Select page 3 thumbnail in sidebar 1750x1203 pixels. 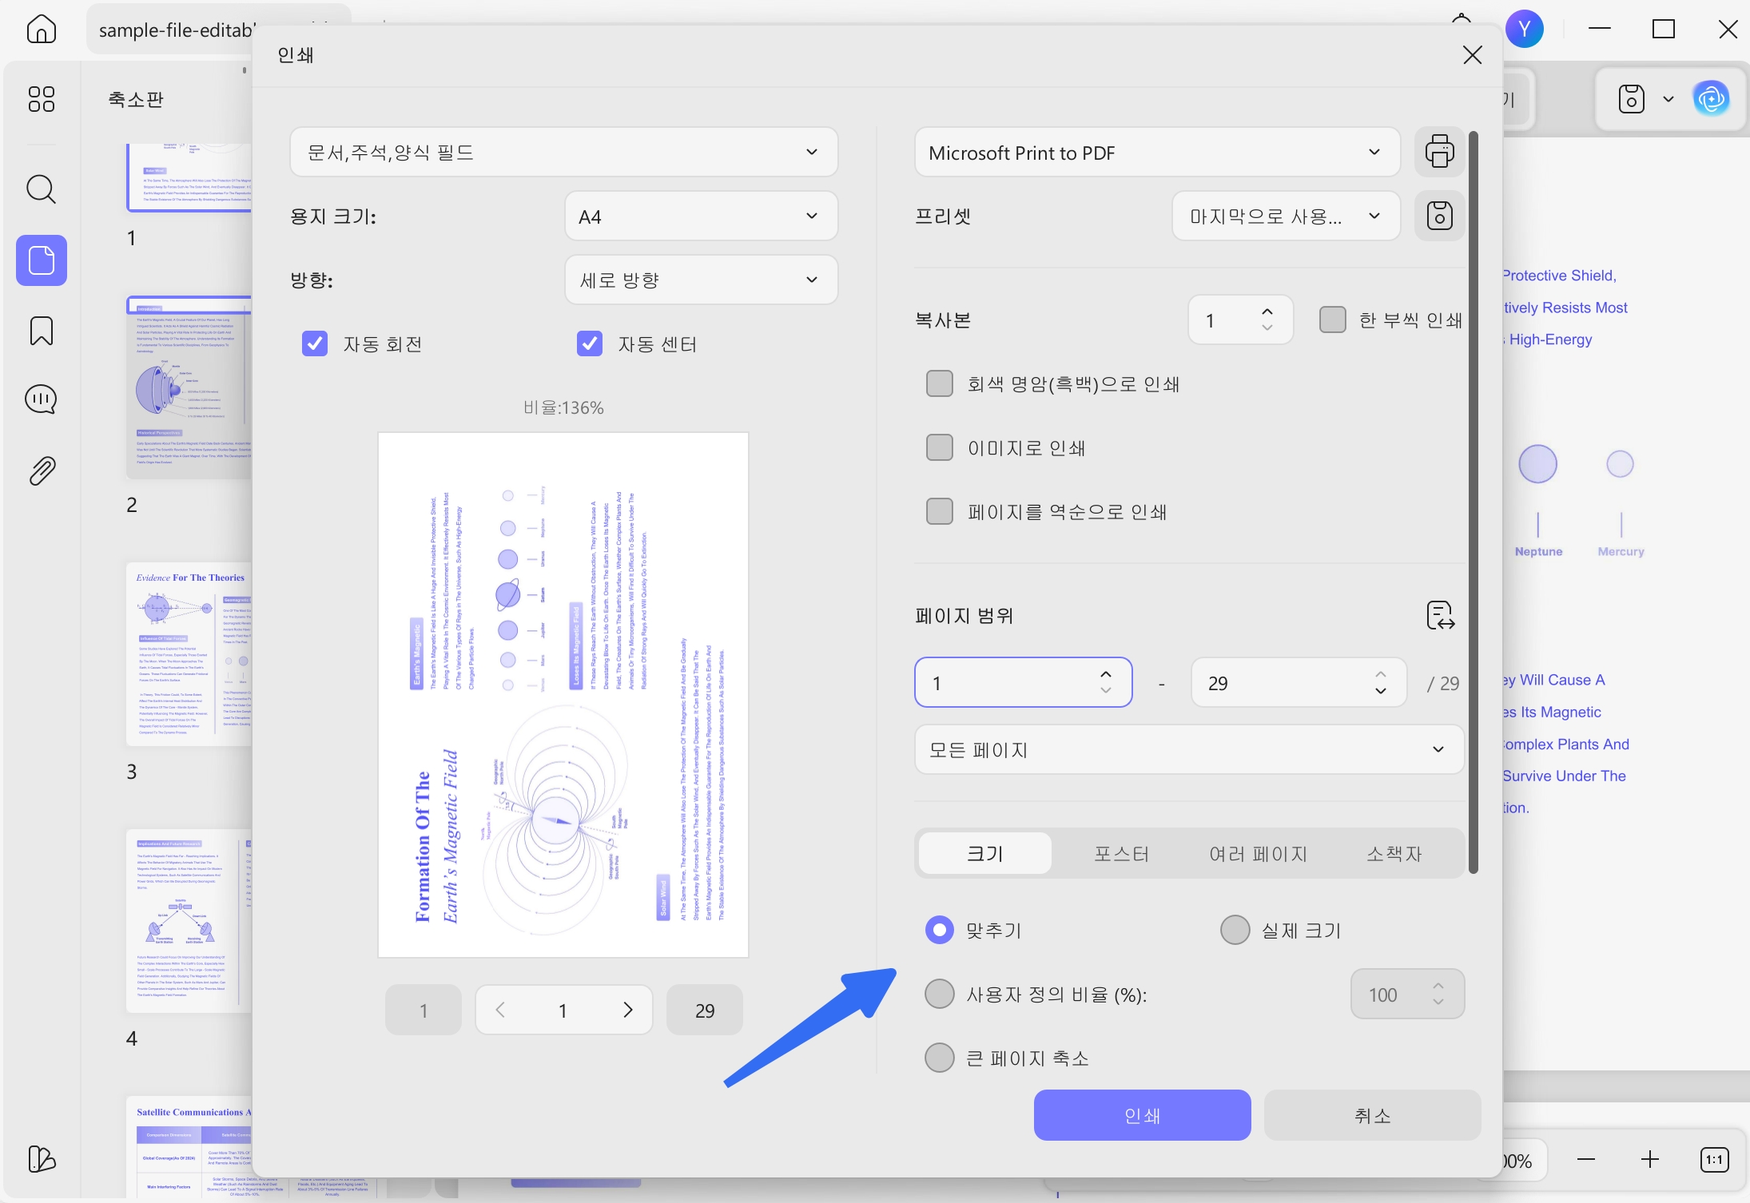[x=189, y=654]
